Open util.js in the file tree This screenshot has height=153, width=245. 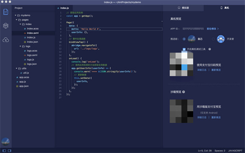click(x=26, y=73)
